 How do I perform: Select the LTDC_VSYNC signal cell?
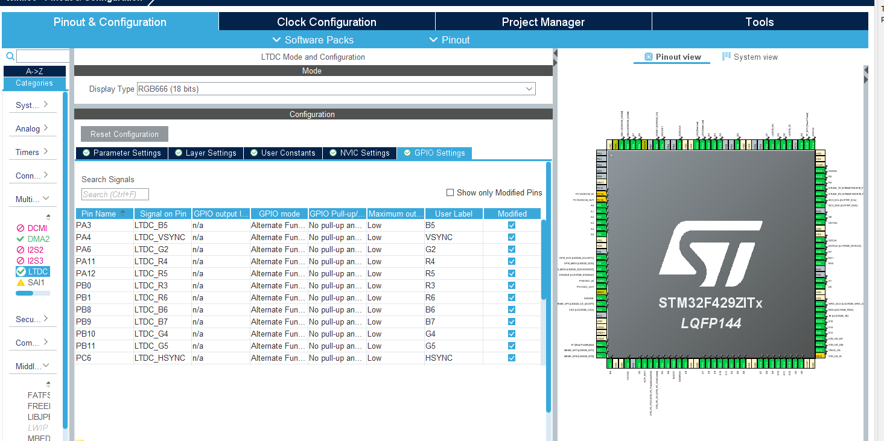pos(162,237)
